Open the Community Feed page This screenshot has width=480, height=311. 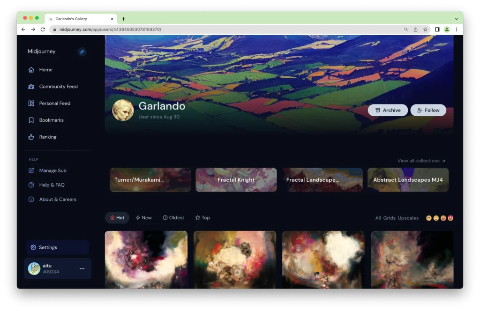(58, 87)
